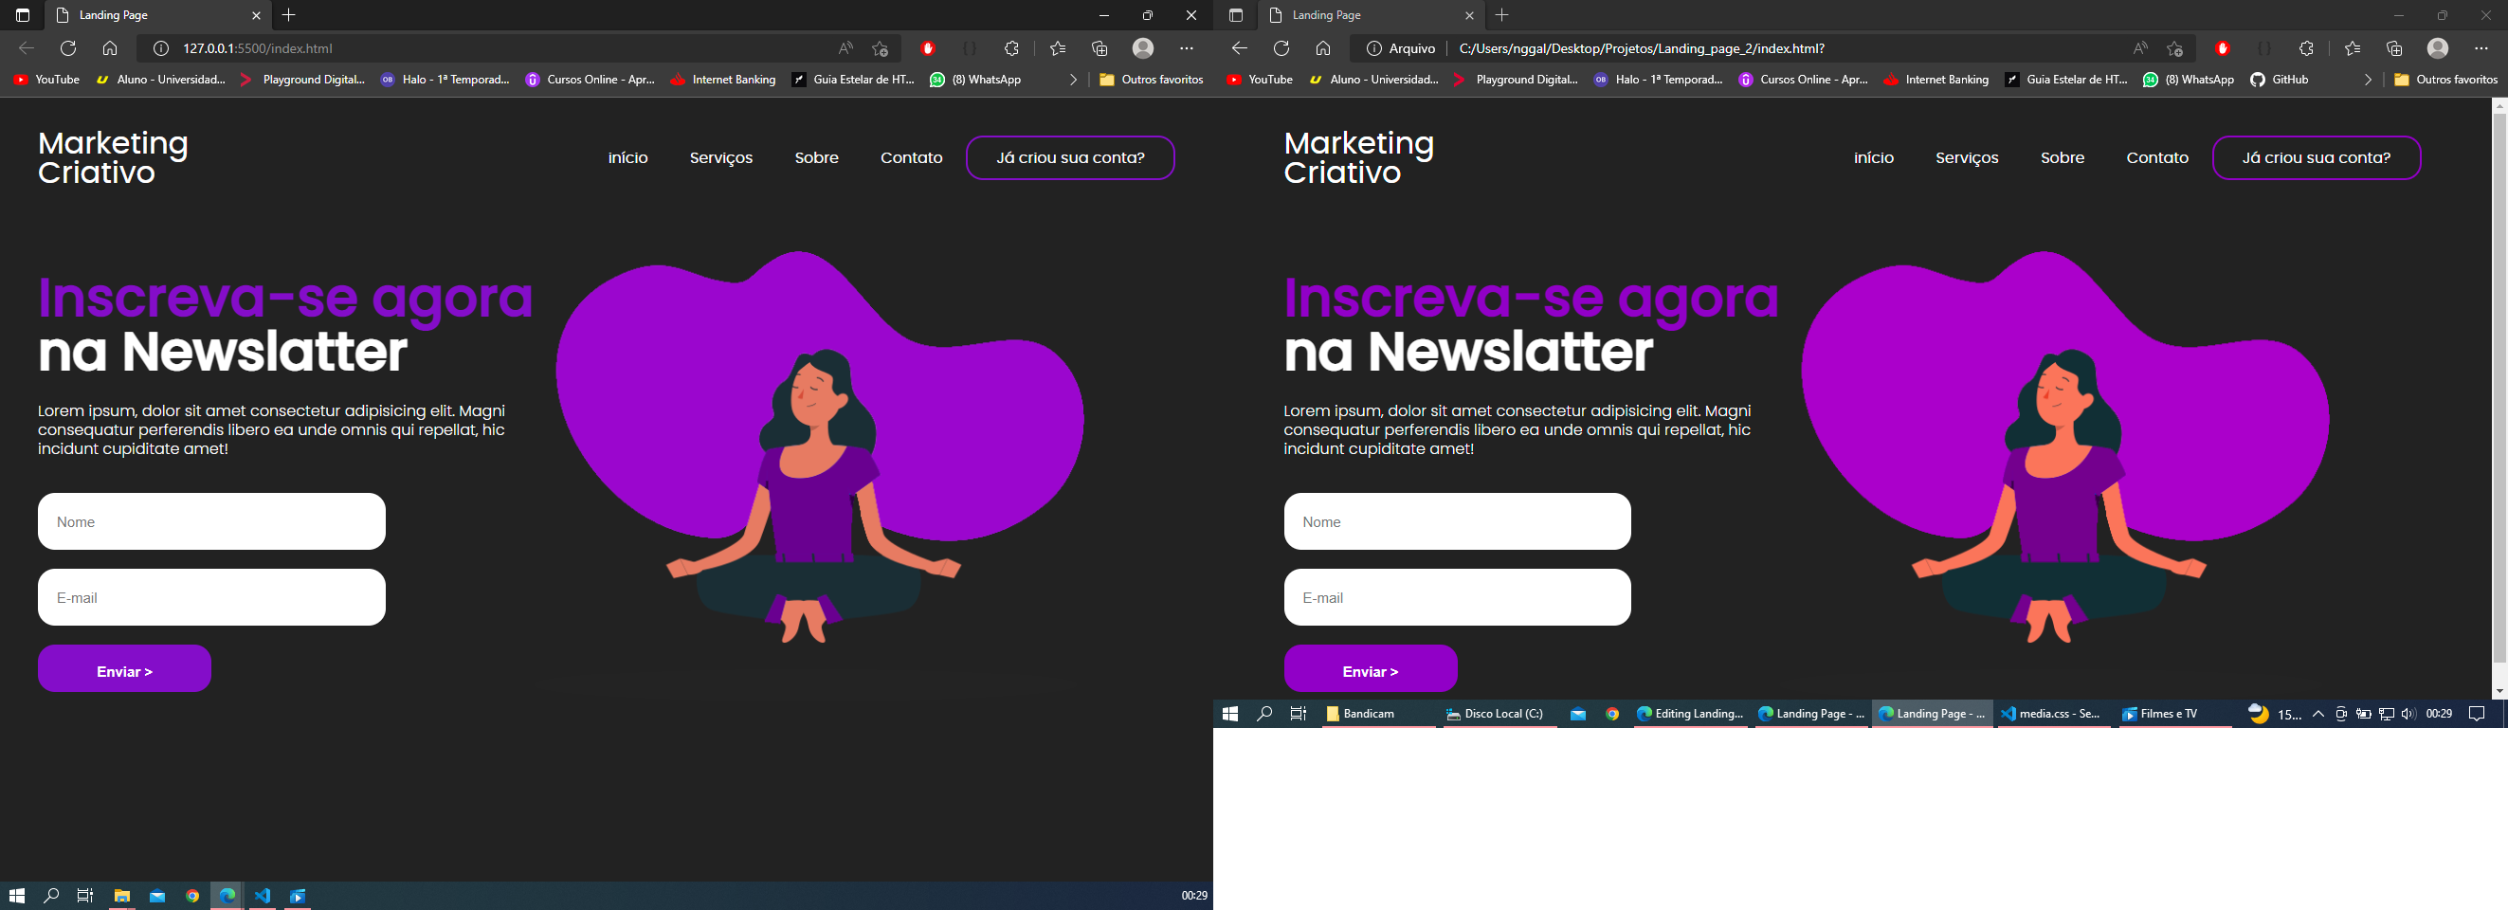The height and width of the screenshot is (910, 2508).
Task: Expand hidden icons in the system tray
Action: (2318, 714)
